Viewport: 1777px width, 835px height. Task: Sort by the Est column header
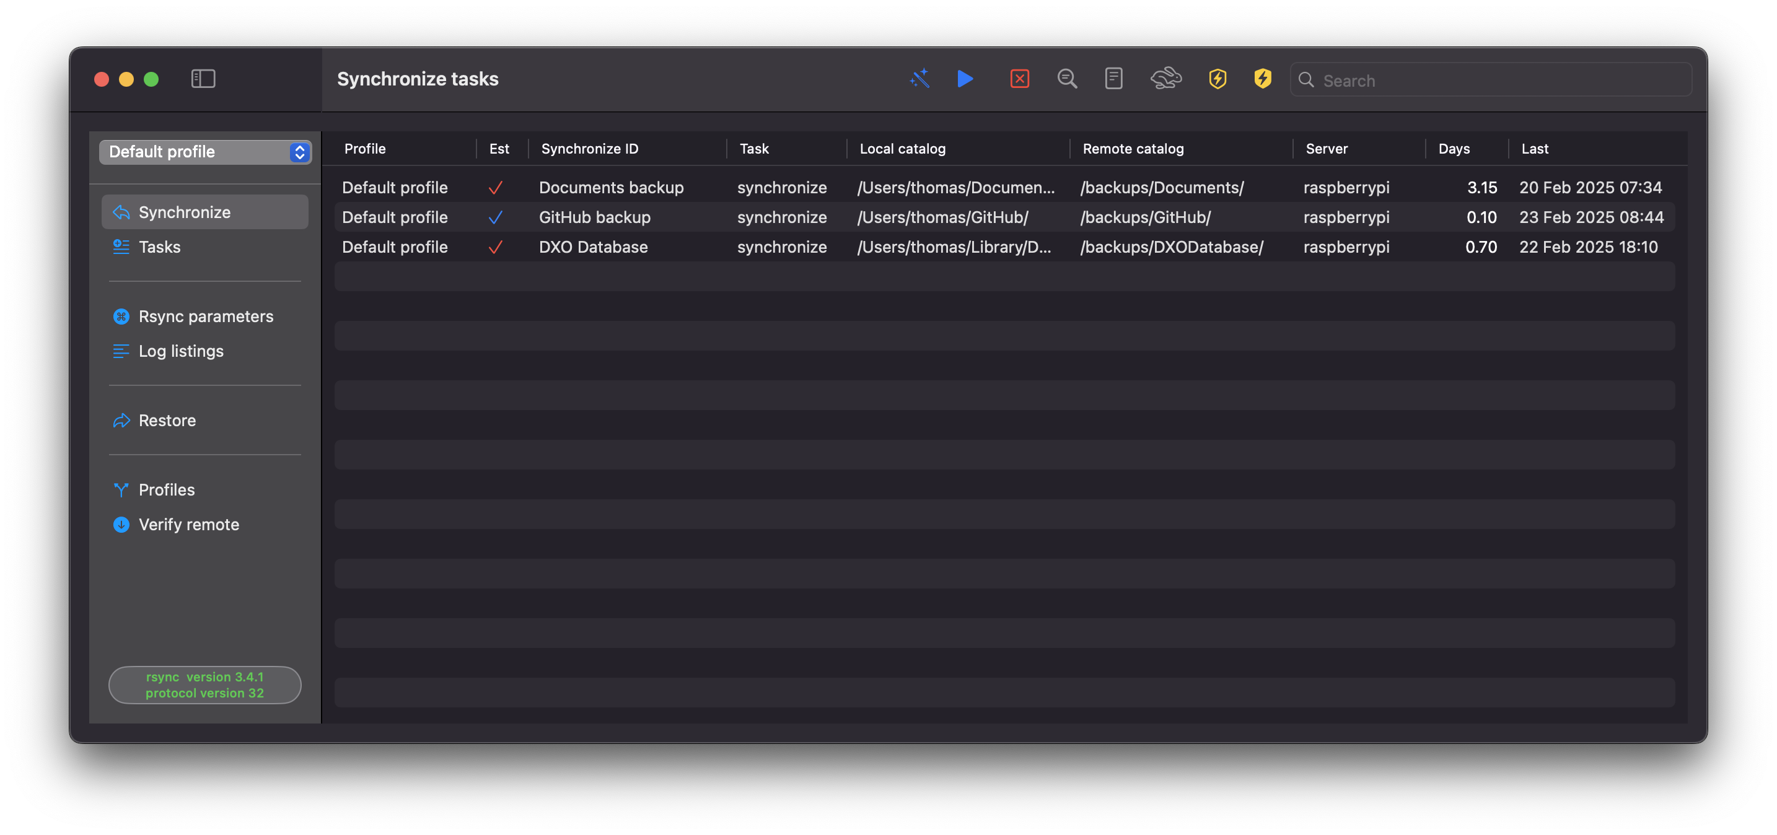pos(499,149)
